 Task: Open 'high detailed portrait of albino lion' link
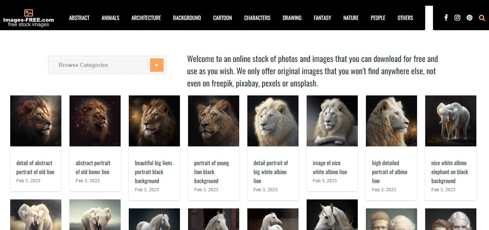pyautogui.click(x=390, y=172)
